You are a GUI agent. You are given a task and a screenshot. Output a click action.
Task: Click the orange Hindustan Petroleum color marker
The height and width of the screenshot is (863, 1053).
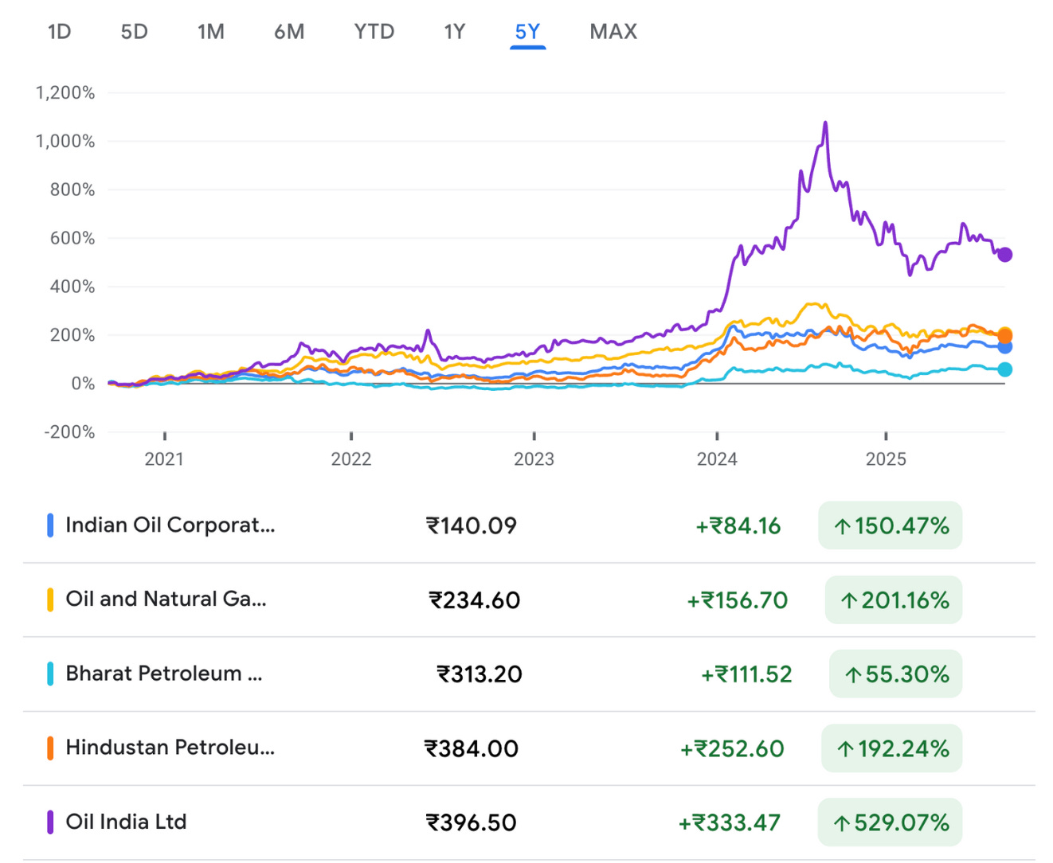50,748
